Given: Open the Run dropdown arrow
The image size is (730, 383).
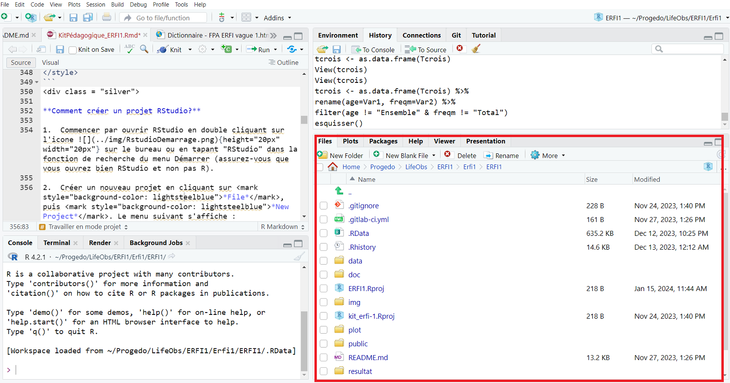Looking at the screenshot, I should click(275, 50).
